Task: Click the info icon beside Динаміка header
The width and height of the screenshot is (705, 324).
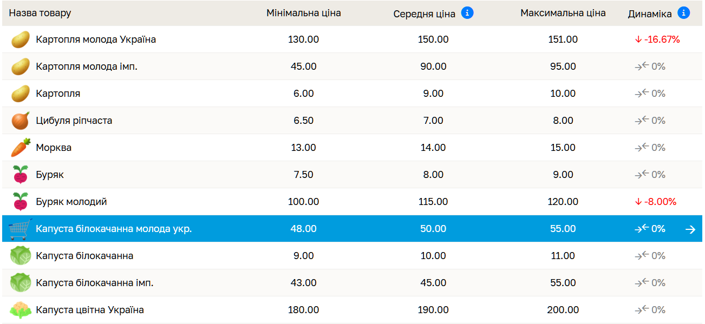Action: coord(684,12)
